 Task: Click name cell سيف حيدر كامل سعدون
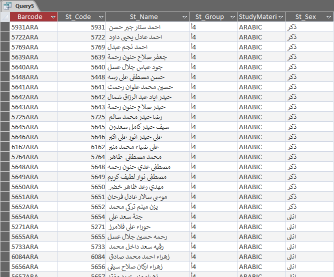tap(147, 127)
